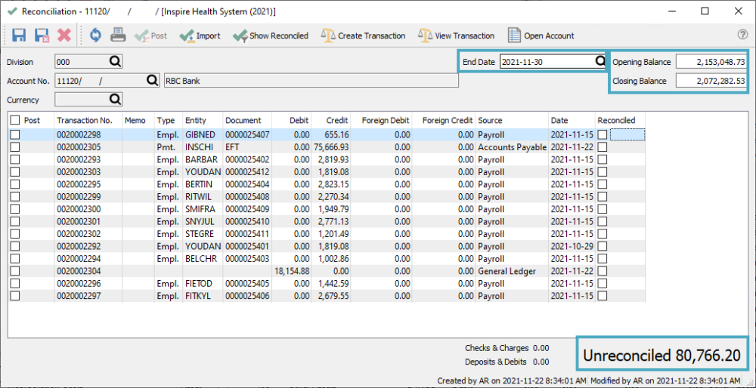The width and height of the screenshot is (756, 388).
Task: Open the Currency lookup dropdown
Action: point(115,99)
